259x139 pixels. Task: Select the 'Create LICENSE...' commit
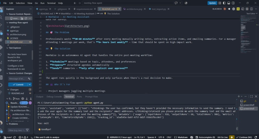point(21,118)
